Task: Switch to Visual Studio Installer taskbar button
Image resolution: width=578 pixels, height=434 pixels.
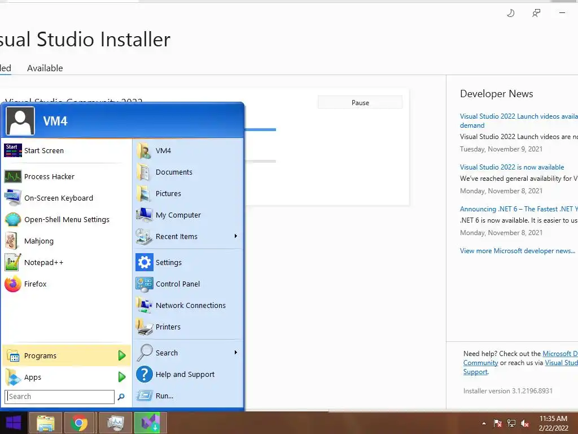Action: [150, 423]
